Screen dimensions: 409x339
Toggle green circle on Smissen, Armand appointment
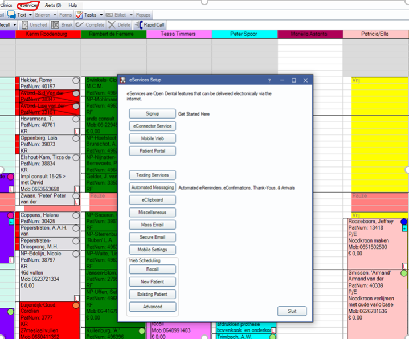(404, 273)
